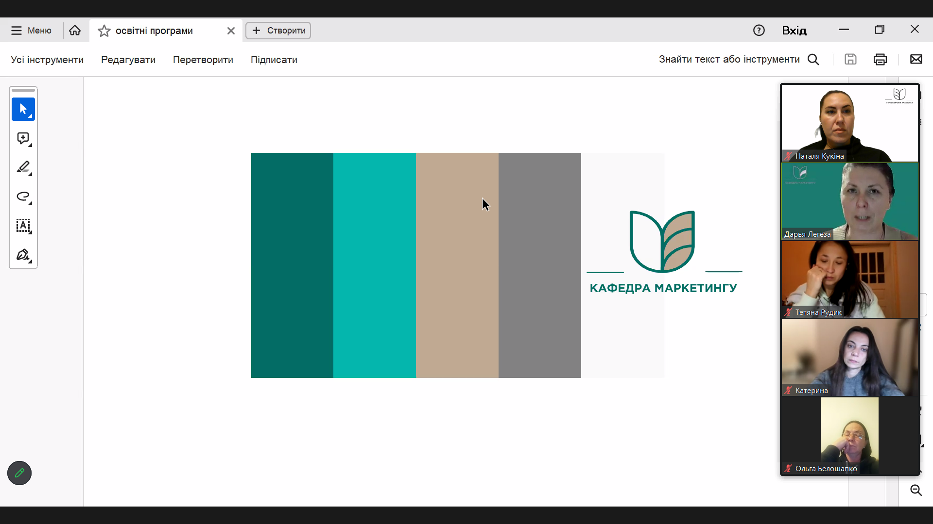The width and height of the screenshot is (933, 524).
Task: Click the Створити button
Action: (x=278, y=31)
